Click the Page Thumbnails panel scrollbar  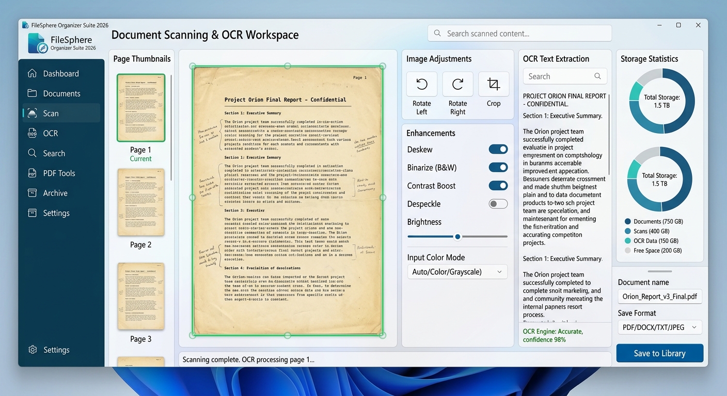tap(171, 127)
